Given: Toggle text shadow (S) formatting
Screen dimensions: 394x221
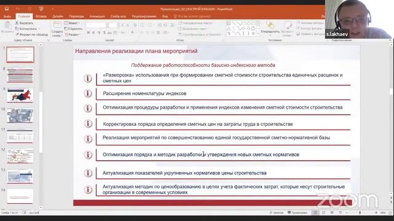Looking at the screenshot, I should point(104,33).
